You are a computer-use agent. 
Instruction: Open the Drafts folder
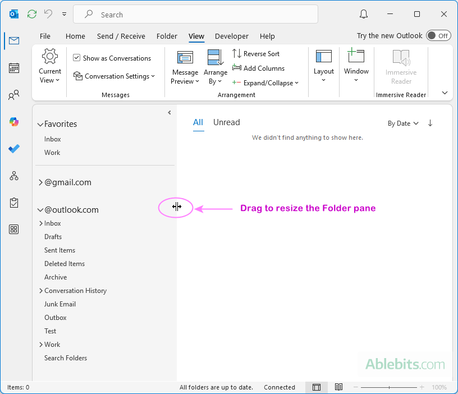[53, 237]
